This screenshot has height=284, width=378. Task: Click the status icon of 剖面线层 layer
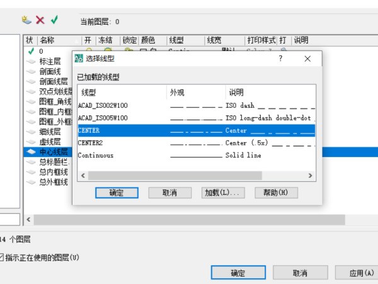tap(31, 81)
